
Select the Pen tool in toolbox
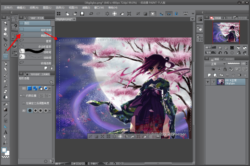(x=5, y=64)
